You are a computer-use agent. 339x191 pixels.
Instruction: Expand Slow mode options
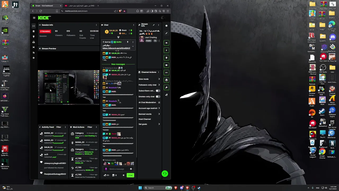click(149, 79)
